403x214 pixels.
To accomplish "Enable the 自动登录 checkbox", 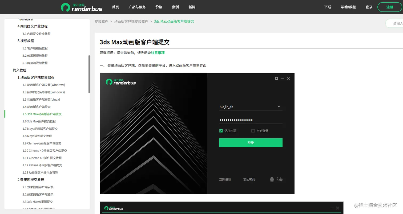I will point(253,131).
